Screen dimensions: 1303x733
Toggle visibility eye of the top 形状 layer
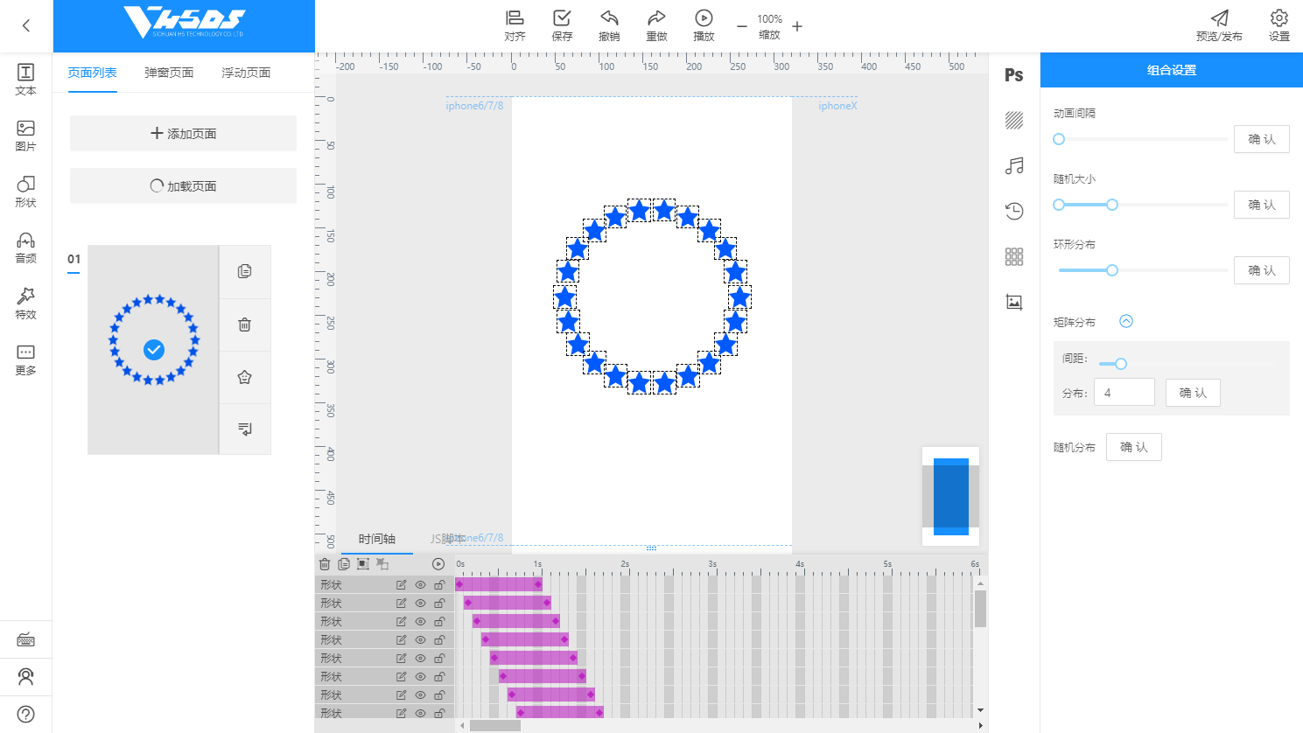(x=420, y=584)
